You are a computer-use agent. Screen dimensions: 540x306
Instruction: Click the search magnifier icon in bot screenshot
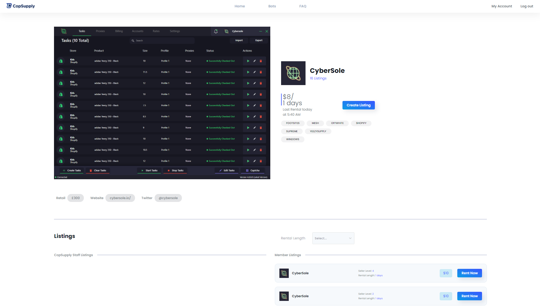click(x=133, y=41)
